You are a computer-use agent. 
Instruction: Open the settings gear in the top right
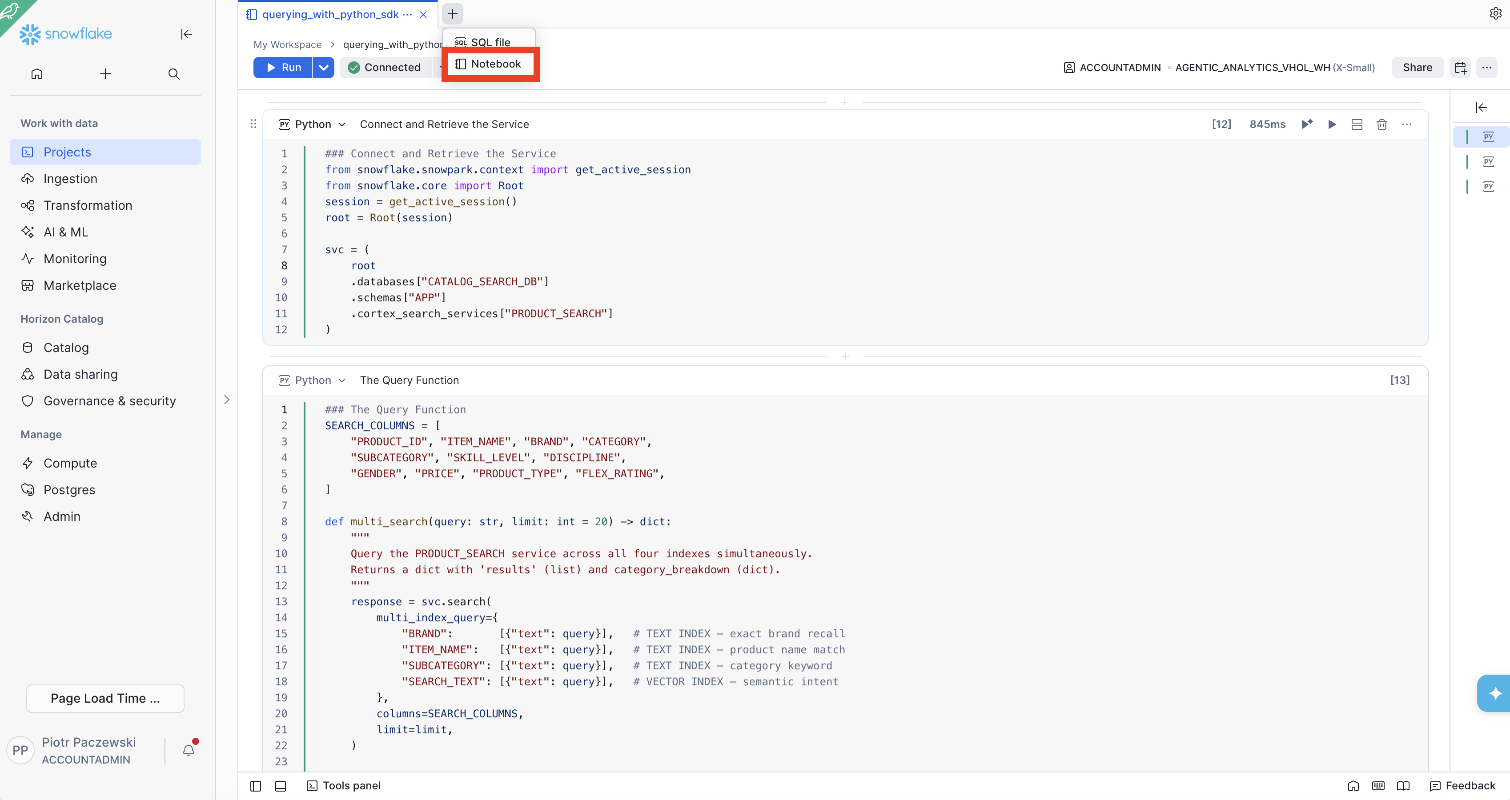[1495, 13]
